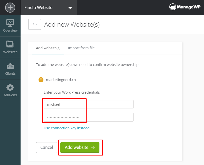Click the green Add website button
Screen dimensions: 204x165
tap(80, 148)
